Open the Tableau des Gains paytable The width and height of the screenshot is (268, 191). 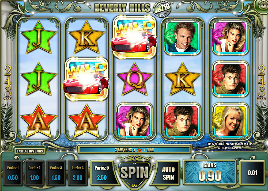point(30,151)
